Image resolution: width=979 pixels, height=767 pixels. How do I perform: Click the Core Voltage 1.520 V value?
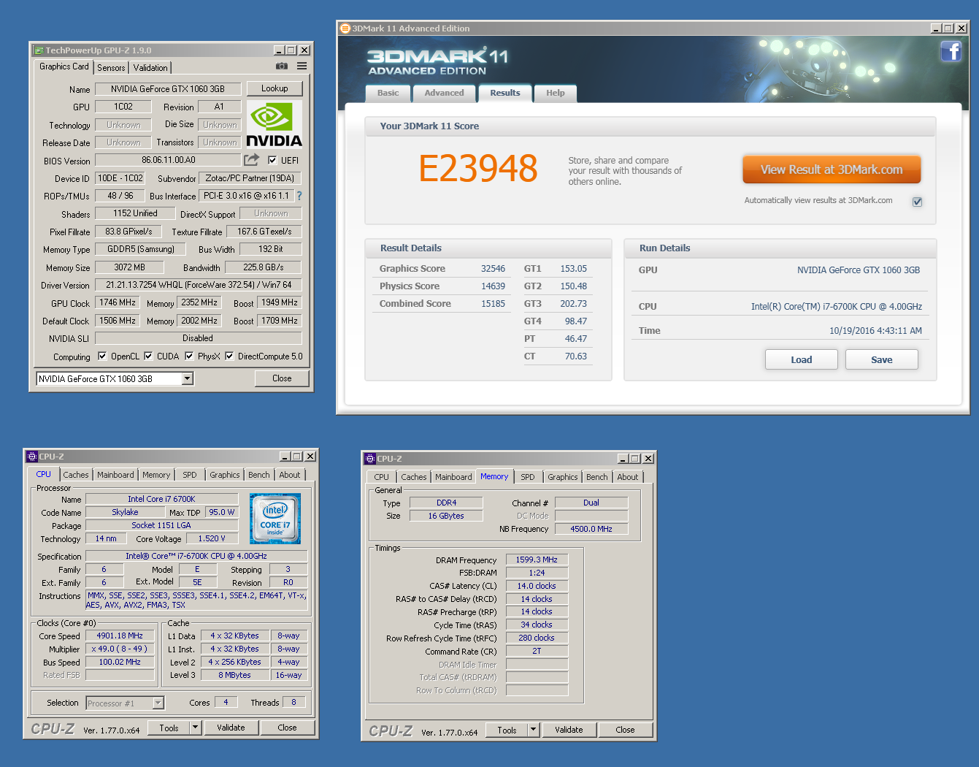pyautogui.click(x=212, y=538)
